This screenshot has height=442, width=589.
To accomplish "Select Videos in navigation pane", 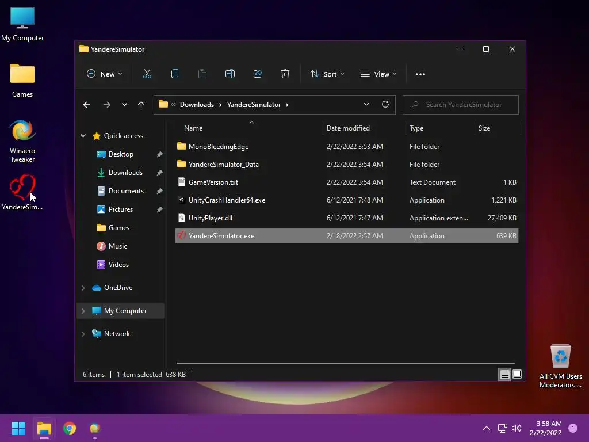I will (118, 265).
